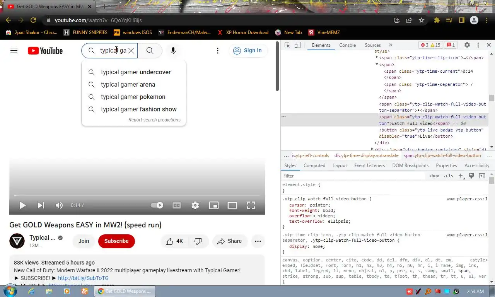Show the computed styles sidebar
The width and height of the screenshot is (495, 297).
point(482,176)
